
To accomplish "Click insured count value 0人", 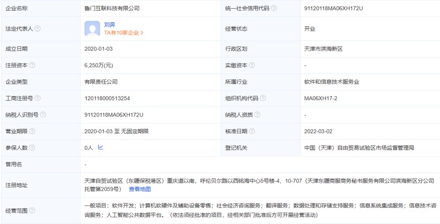I will pyautogui.click(x=88, y=148).
